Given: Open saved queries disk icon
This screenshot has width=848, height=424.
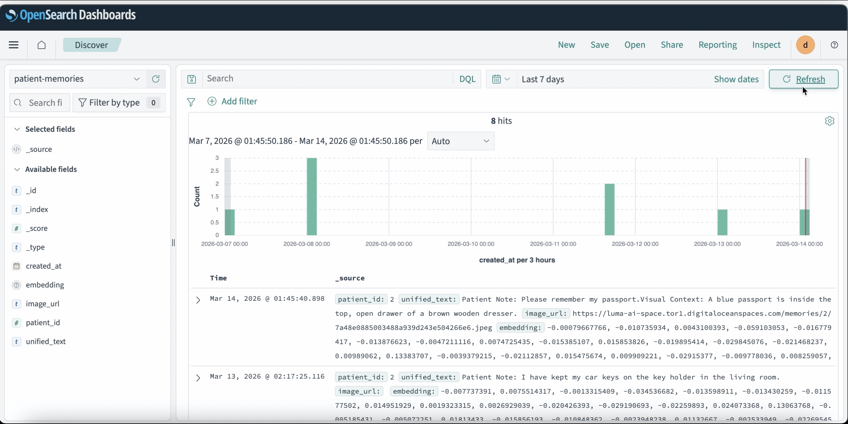Looking at the screenshot, I should tap(192, 79).
